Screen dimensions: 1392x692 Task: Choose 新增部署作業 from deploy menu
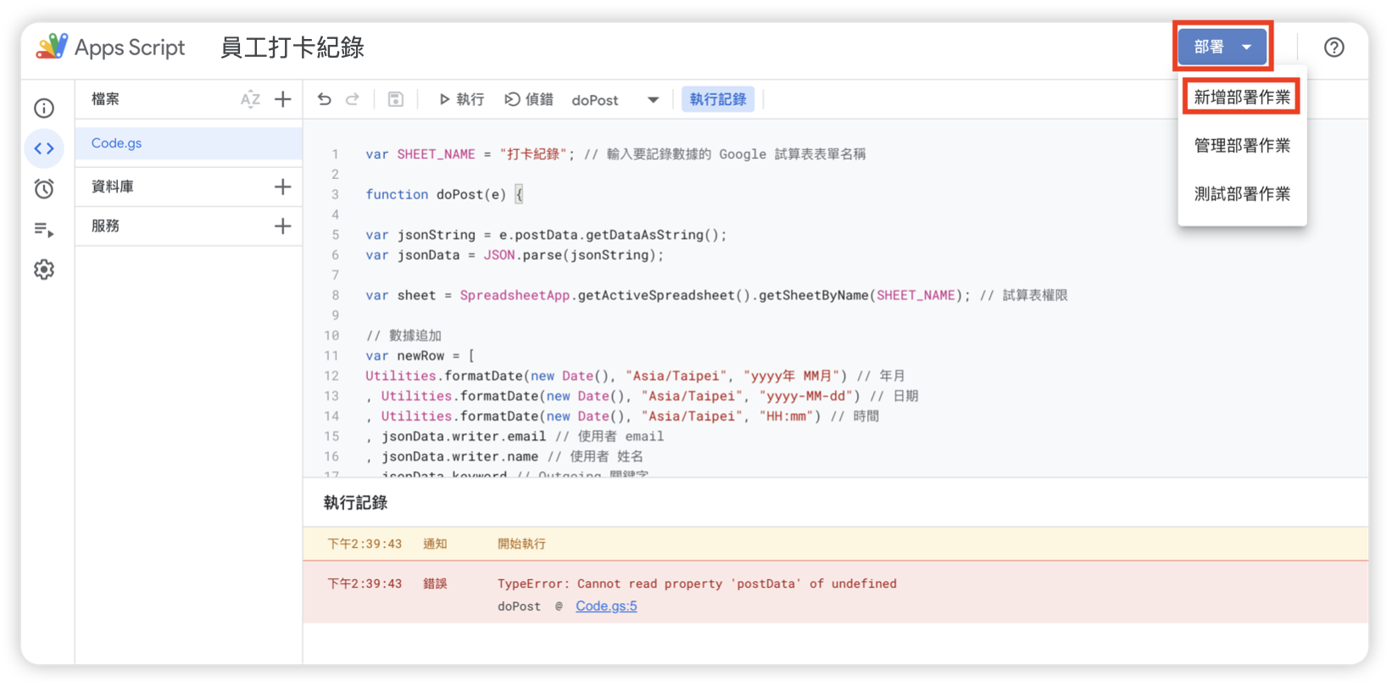point(1242,98)
